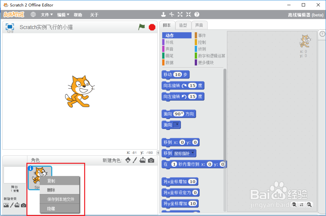This screenshot has height=216, width=326.
Task: Click the degrees field in 向右旋转 block
Action: [193, 86]
